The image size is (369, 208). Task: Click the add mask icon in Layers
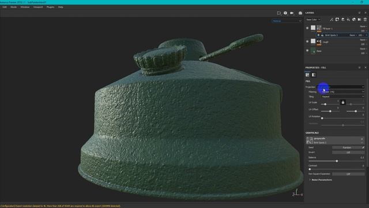tap(337, 20)
